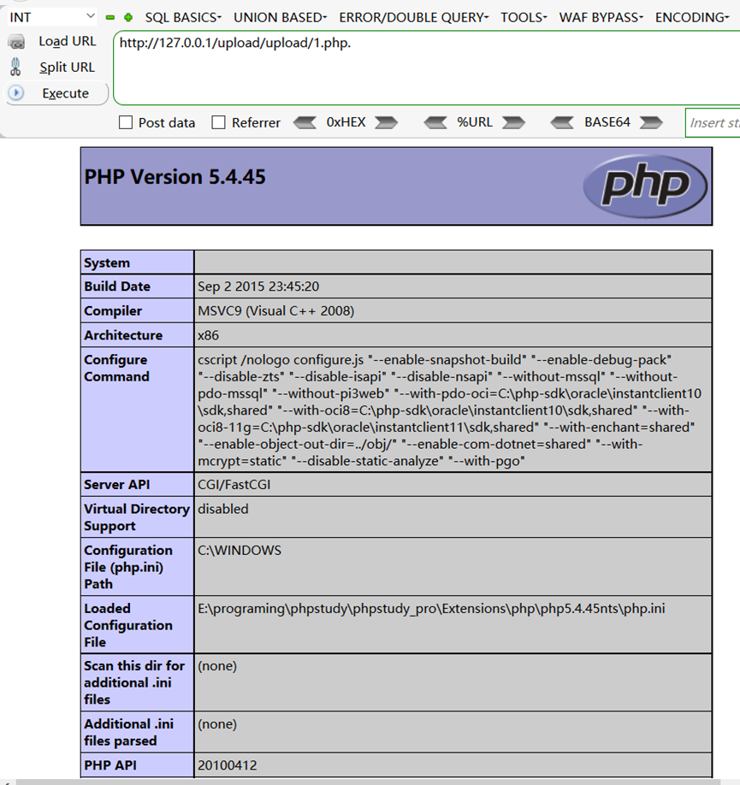The image size is (740, 785).
Task: Click the Additional .ini files parsed label
Action: click(x=129, y=733)
